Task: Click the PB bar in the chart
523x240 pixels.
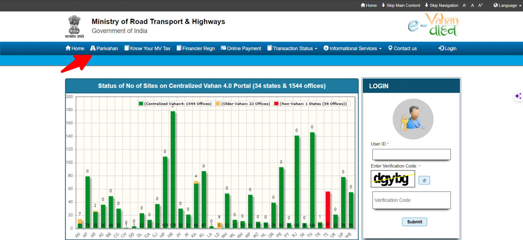Action: [281, 198]
